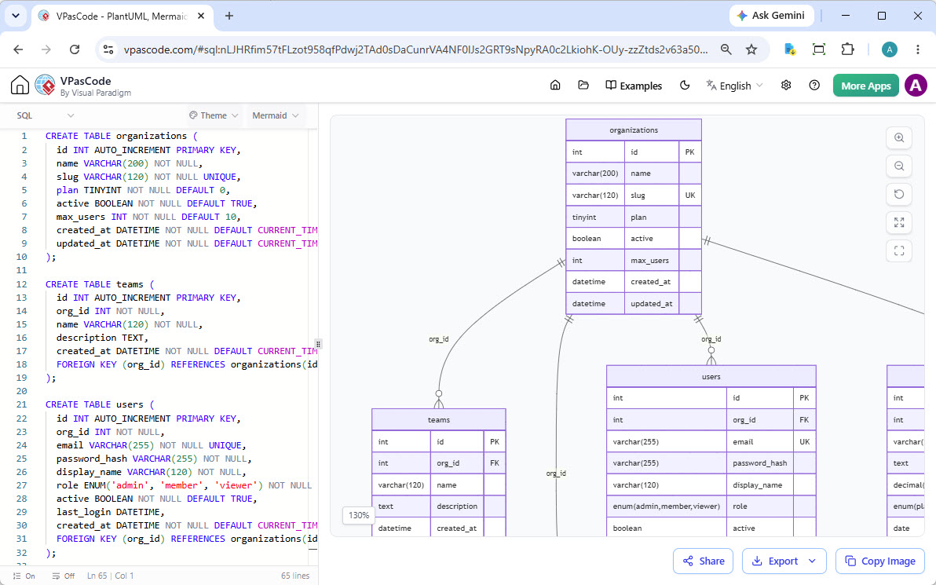This screenshot has height=585, width=936.
Task: Open the help question mark icon
Action: pos(814,86)
